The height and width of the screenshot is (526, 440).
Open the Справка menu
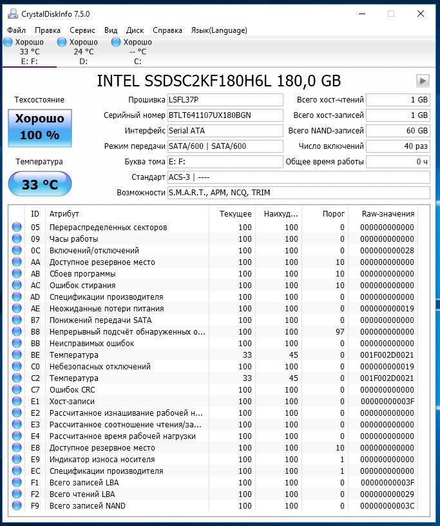point(167,30)
